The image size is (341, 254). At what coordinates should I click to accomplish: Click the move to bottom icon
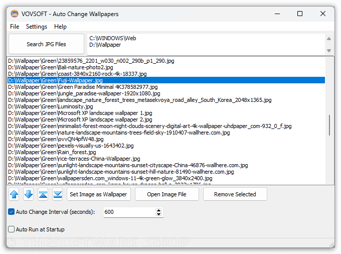click(x=58, y=194)
